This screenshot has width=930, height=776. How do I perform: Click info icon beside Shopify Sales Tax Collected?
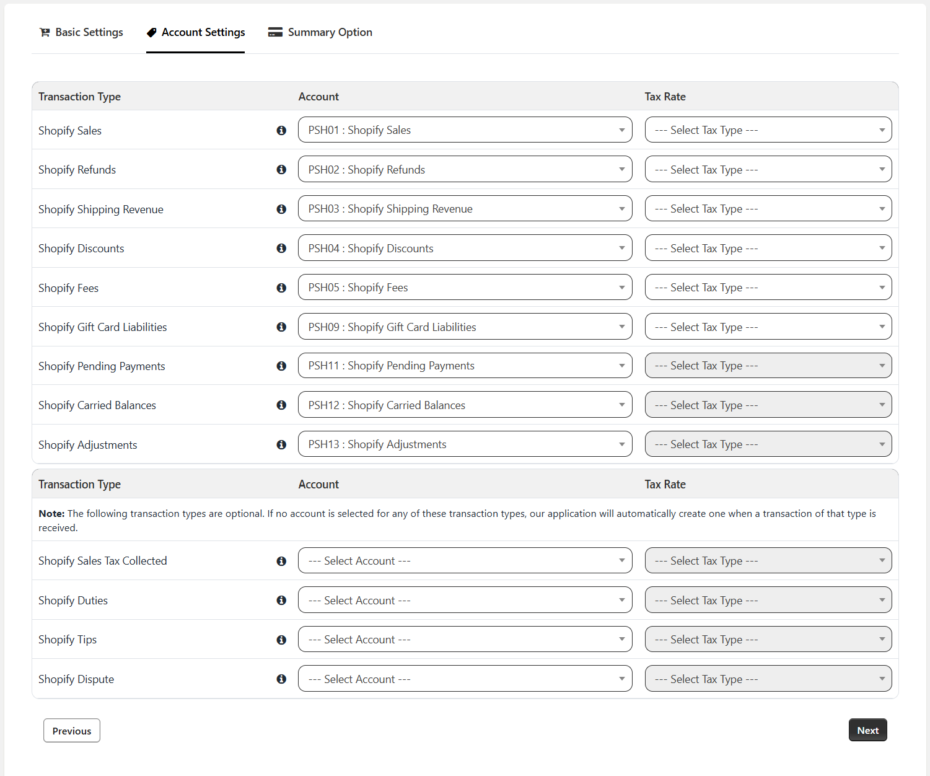(x=281, y=561)
